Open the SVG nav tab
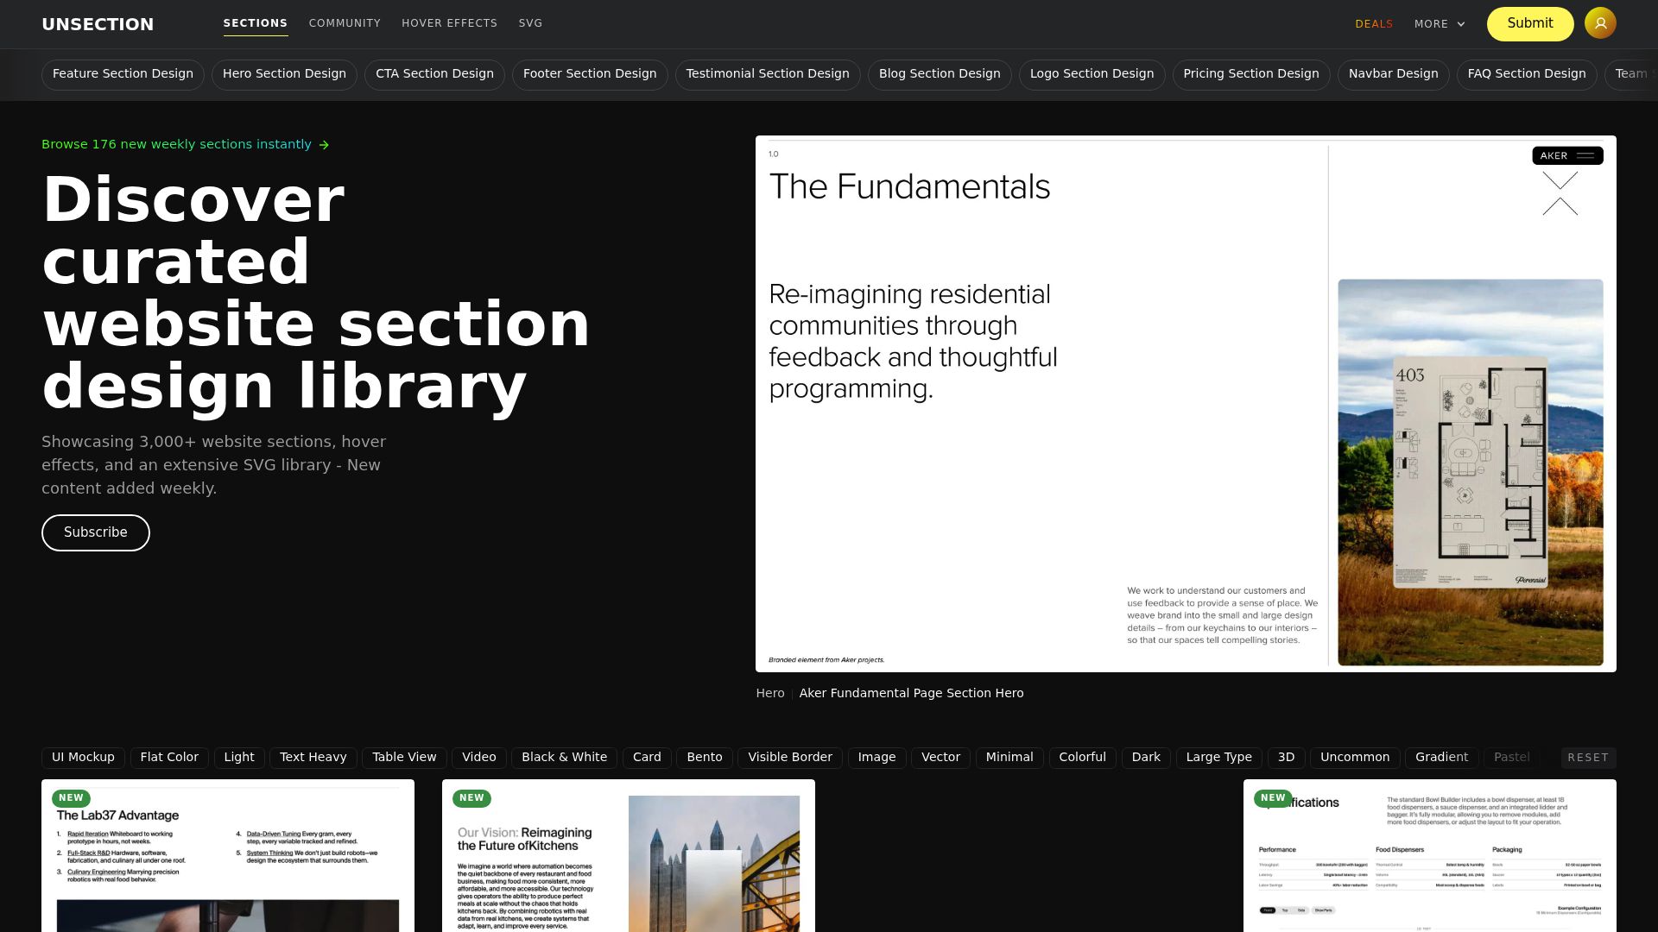 tap(530, 23)
